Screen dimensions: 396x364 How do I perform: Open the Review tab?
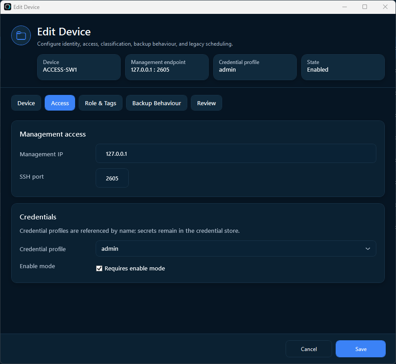206,103
